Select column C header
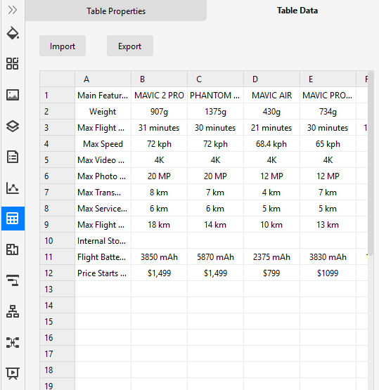Image resolution: width=379 pixels, height=390 pixels. coord(215,79)
